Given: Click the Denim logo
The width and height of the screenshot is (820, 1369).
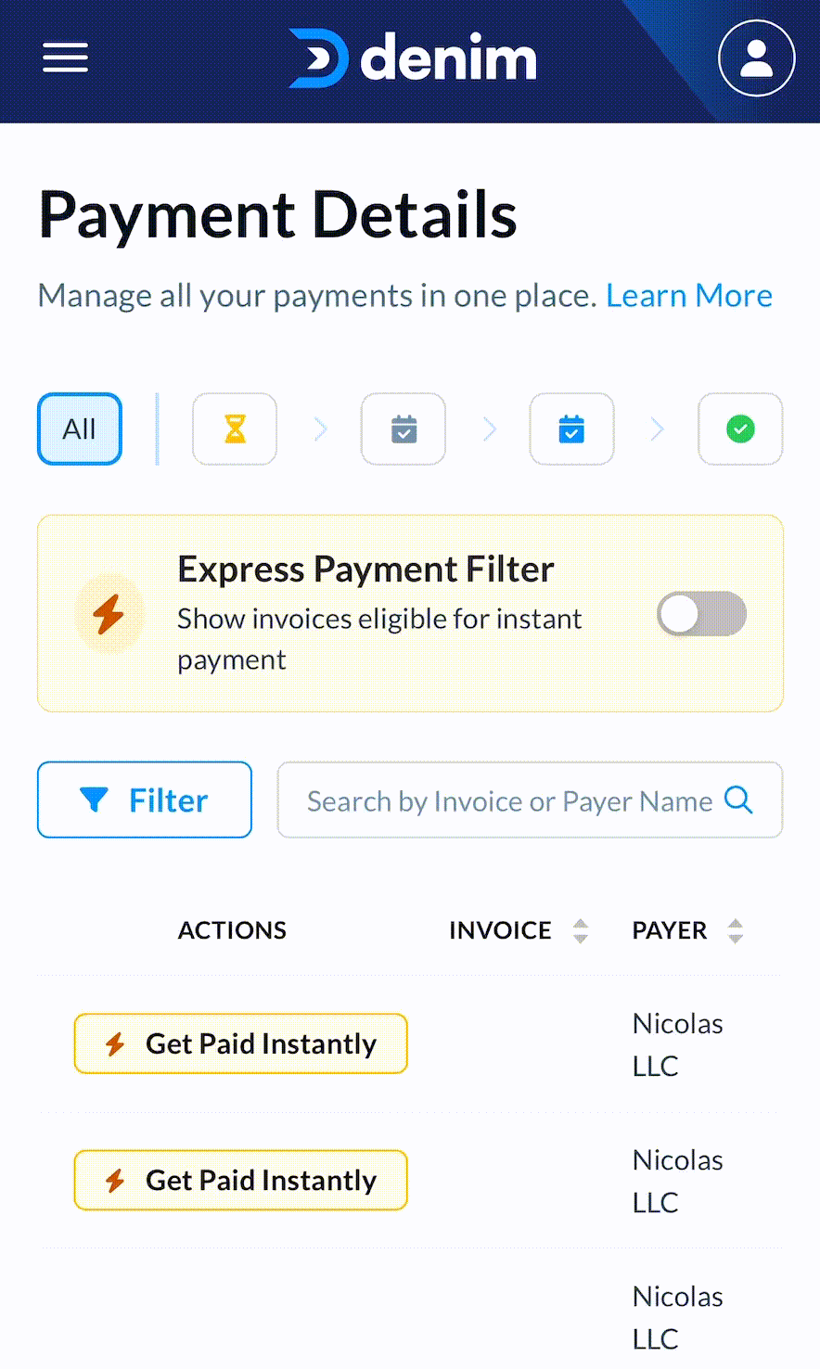Looking at the screenshot, I should [x=413, y=58].
